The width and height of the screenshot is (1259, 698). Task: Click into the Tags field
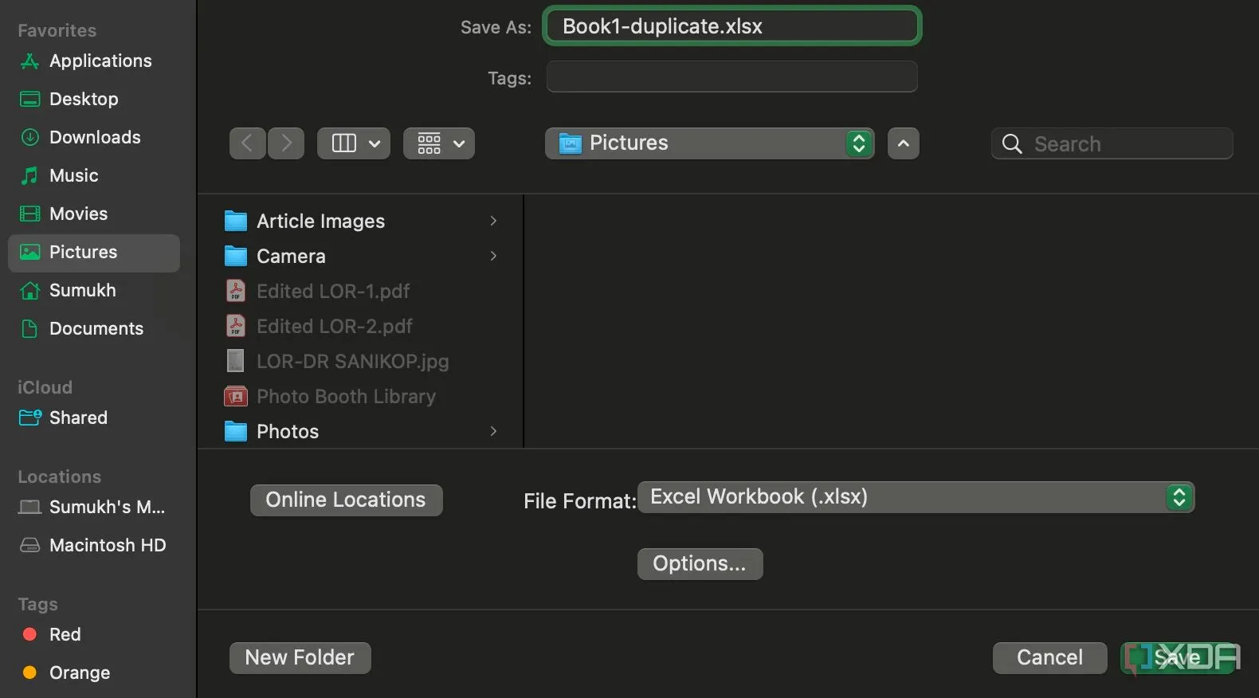point(732,77)
